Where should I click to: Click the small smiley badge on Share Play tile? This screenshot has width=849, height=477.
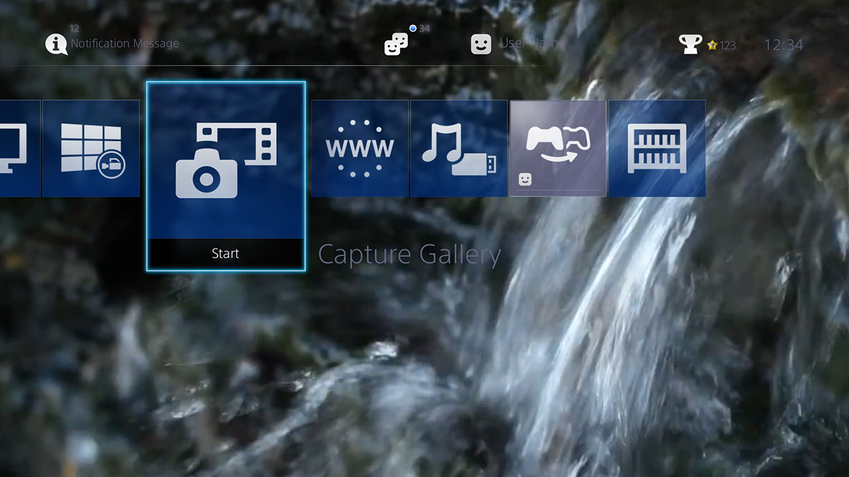click(524, 180)
